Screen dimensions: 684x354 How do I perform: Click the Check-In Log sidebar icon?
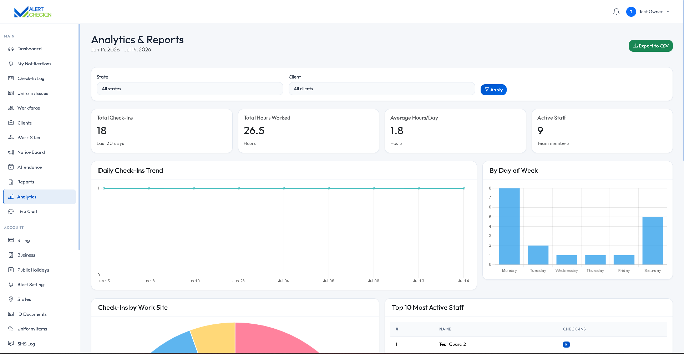tap(11, 79)
